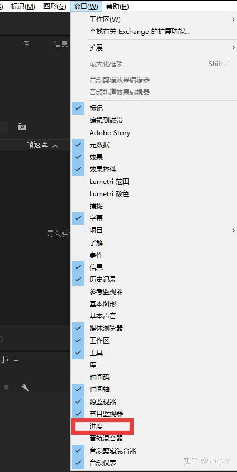Click the folder search icon in project panel
Image resolution: width=237 pixels, height=472 pixels.
pos(22,127)
